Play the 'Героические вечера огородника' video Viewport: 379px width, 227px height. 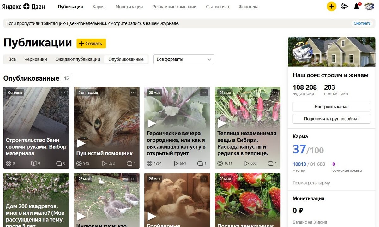tap(152, 123)
